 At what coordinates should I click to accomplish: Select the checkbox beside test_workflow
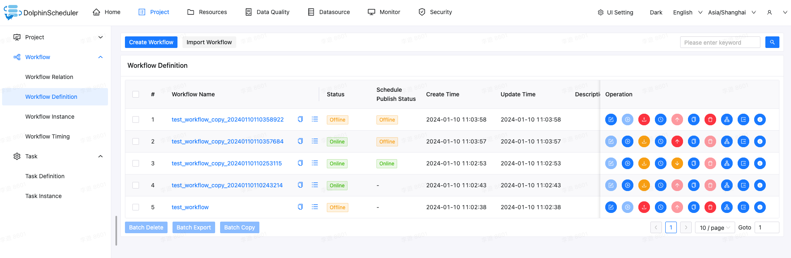(136, 207)
